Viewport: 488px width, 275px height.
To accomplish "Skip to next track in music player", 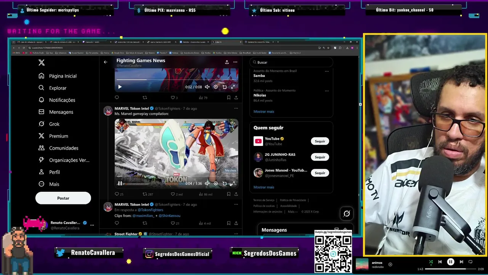I will [x=461, y=262].
